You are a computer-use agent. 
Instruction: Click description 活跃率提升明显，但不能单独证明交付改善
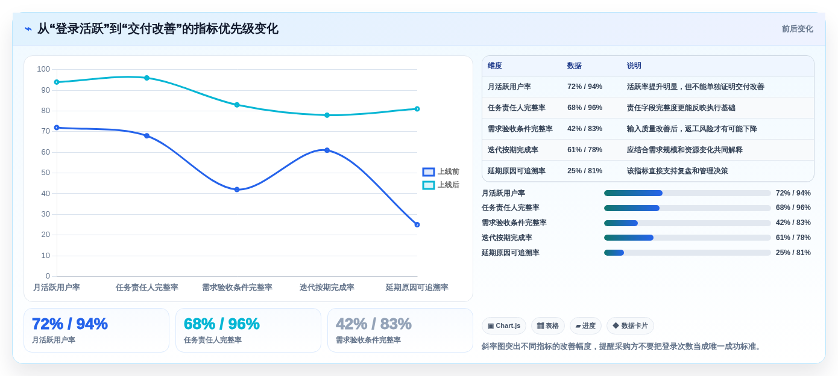[x=696, y=87]
